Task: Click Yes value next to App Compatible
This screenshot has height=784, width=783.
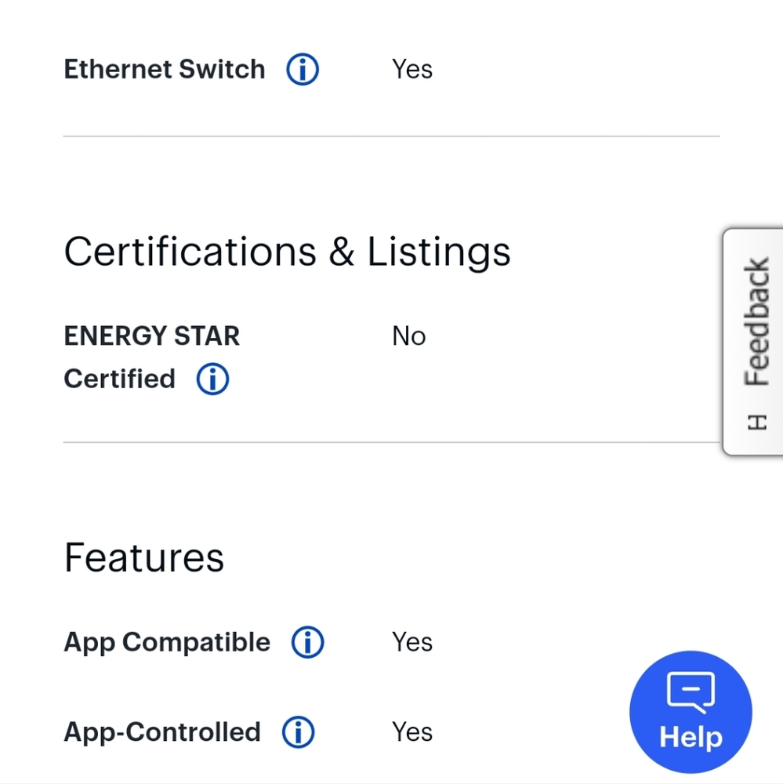Action: (x=412, y=642)
